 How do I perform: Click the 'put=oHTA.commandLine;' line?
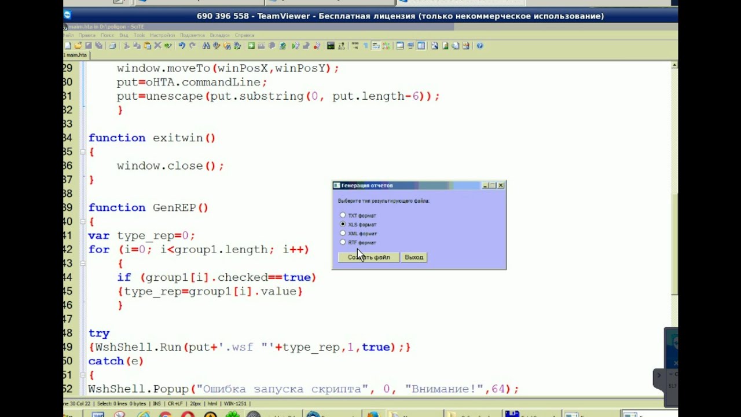(192, 82)
